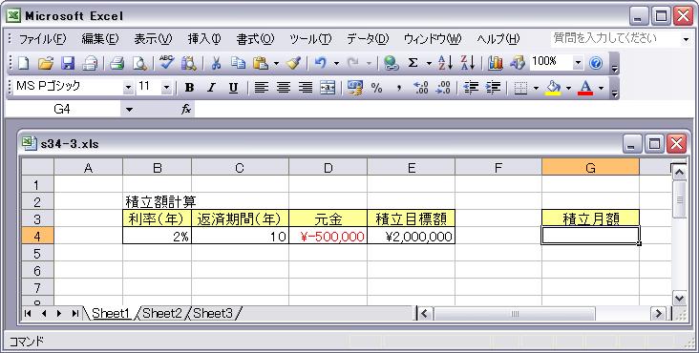The image size is (699, 353).
Task: Click the Format Painter brush icon
Action: 294,63
